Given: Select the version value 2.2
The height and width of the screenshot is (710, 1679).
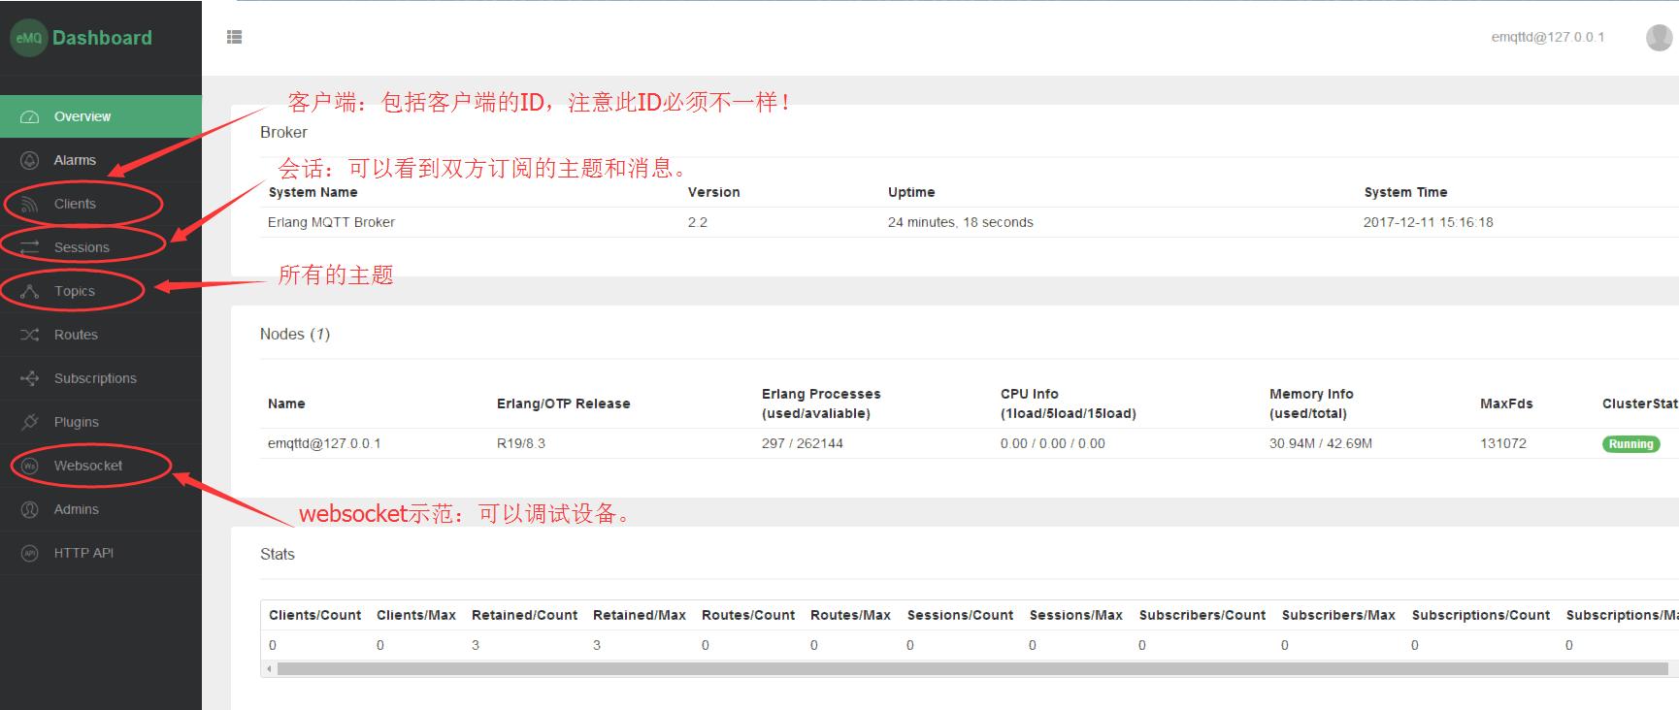Looking at the screenshot, I should coord(698,222).
